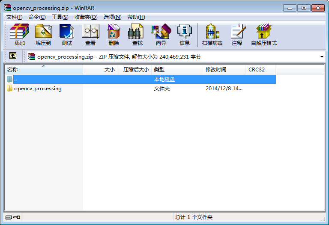Close the WinRAR window
The width and height of the screenshot is (329, 225).
(318, 8)
